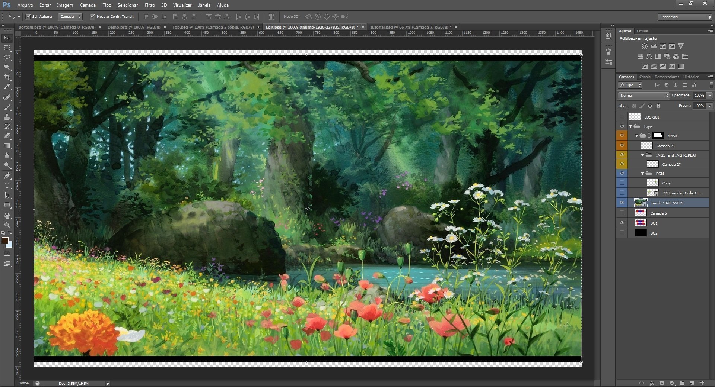715x387 pixels.
Task: Open the Estilos tab
Action: tap(642, 31)
